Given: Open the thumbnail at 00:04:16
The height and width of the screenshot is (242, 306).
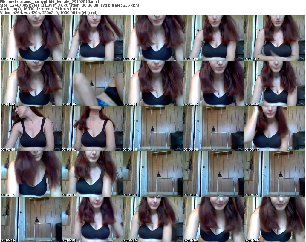Looking at the screenshot, I should tap(92, 174).
